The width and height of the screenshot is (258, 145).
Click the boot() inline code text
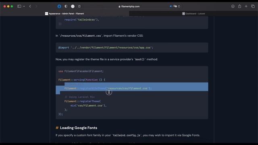point(140,59)
